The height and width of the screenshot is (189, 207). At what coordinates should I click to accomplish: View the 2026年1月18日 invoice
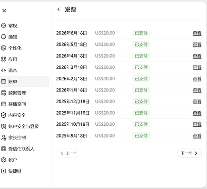pyautogui.click(x=197, y=90)
